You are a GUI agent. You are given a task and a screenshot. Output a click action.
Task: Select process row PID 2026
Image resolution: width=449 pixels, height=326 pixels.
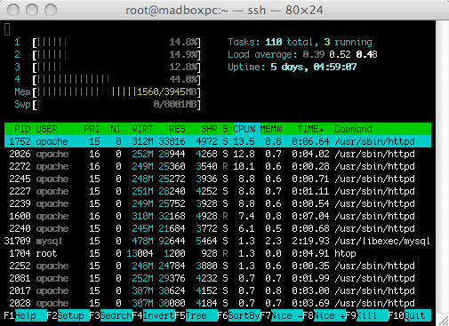218,154
